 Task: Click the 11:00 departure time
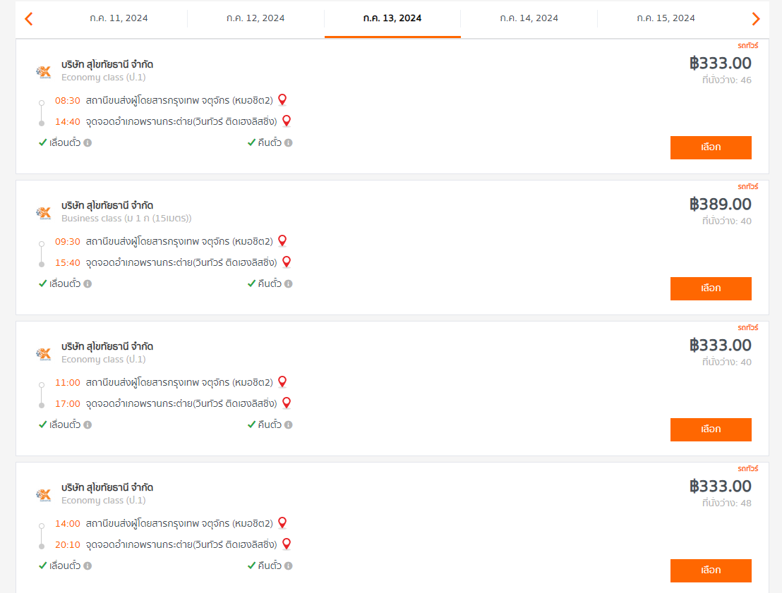tap(67, 383)
